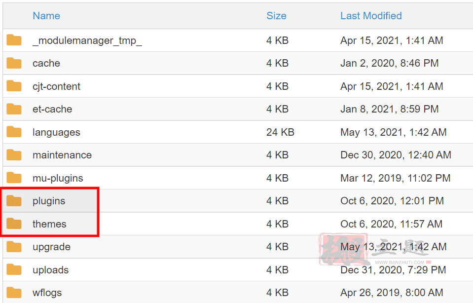Select the maintenance folder icon
The width and height of the screenshot is (473, 303).
point(14,155)
